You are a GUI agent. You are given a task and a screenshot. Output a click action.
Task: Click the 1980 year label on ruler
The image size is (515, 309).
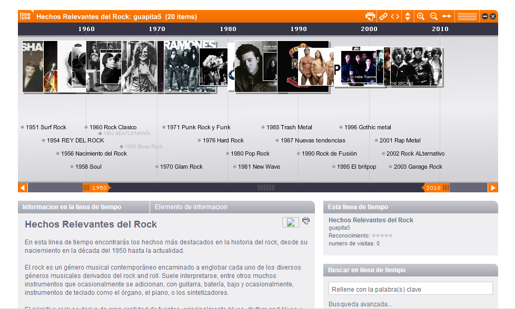[228, 29]
